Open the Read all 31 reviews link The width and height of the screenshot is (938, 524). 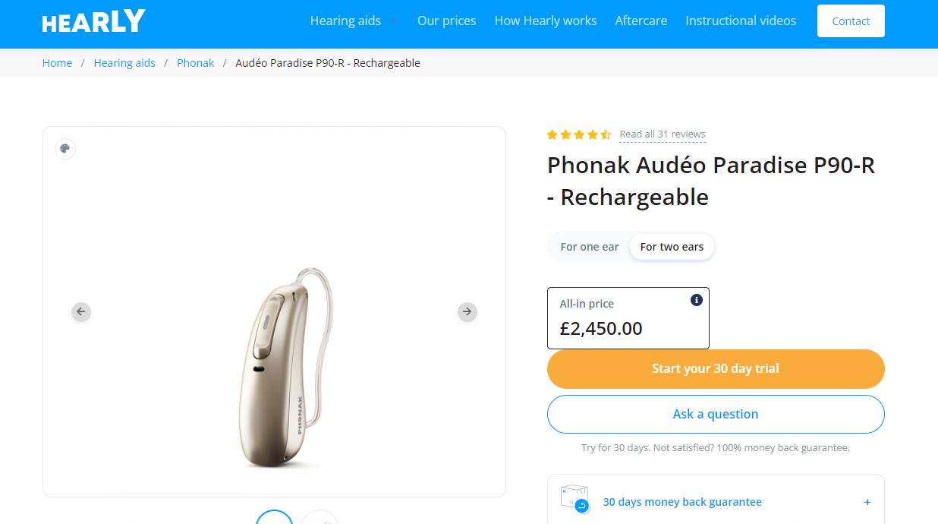(663, 134)
